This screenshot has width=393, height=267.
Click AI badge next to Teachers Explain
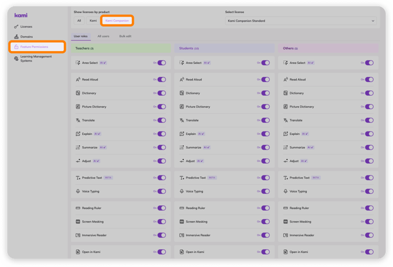point(97,134)
